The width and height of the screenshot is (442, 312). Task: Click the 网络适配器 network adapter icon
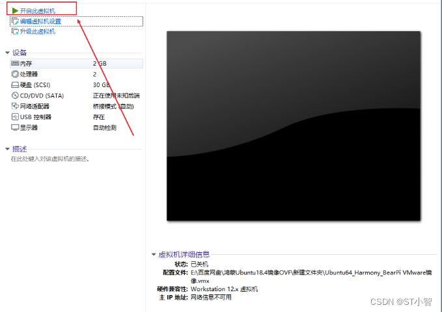coord(15,106)
